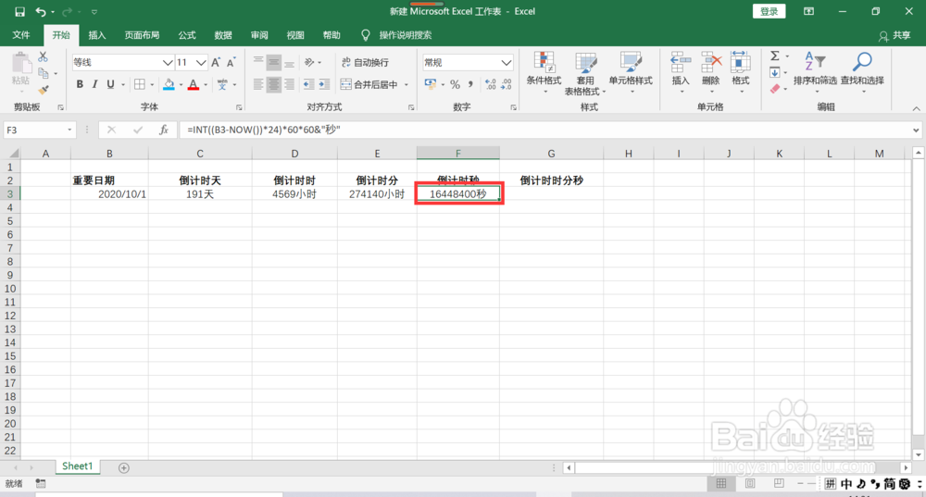This screenshot has width=926, height=497.
Task: Click the 登录 sign-in button
Action: (769, 11)
